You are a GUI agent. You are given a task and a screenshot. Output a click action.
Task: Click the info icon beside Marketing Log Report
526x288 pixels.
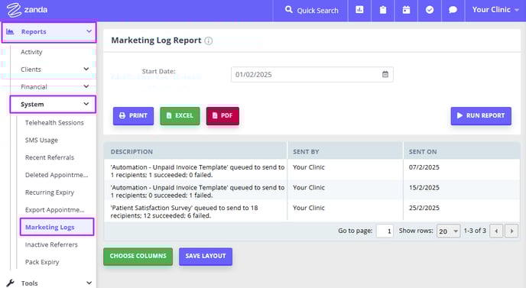pos(208,41)
